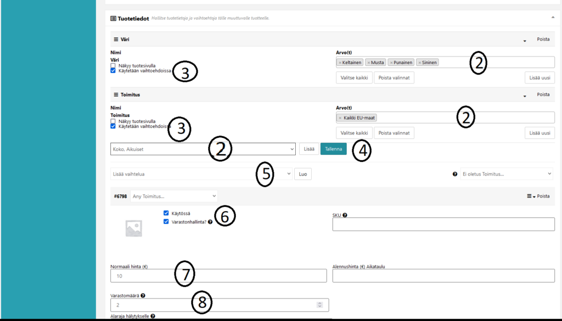Toggle Käytetään vaihtoehdoissa under Toimitus
The height and width of the screenshot is (321, 562).
113,126
